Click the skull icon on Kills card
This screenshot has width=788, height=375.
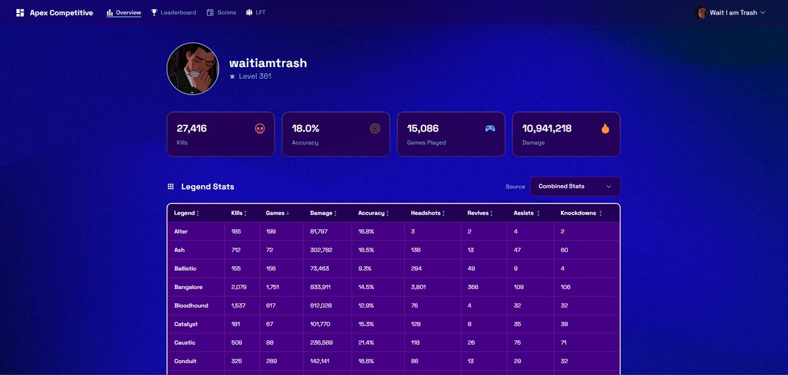point(259,129)
